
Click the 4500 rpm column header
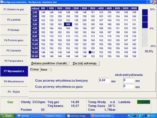[x=109, y=9]
